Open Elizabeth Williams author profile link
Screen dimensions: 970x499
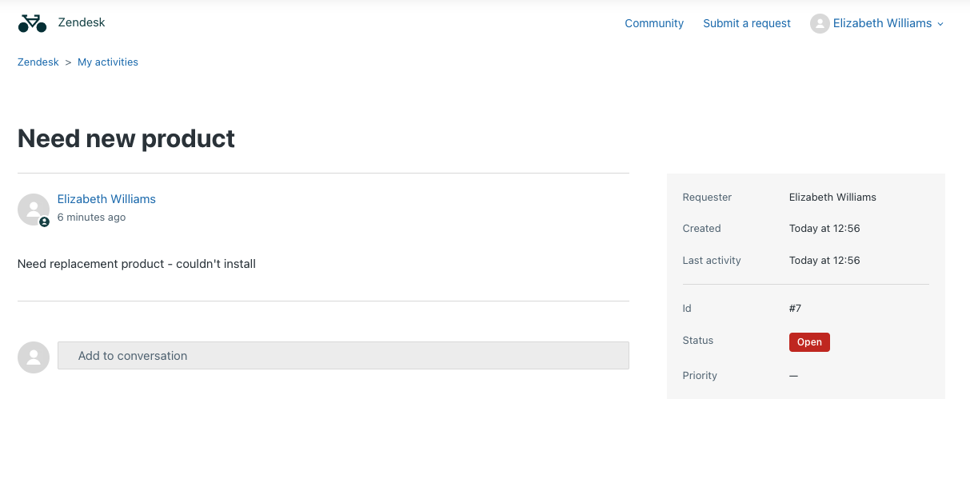click(106, 199)
